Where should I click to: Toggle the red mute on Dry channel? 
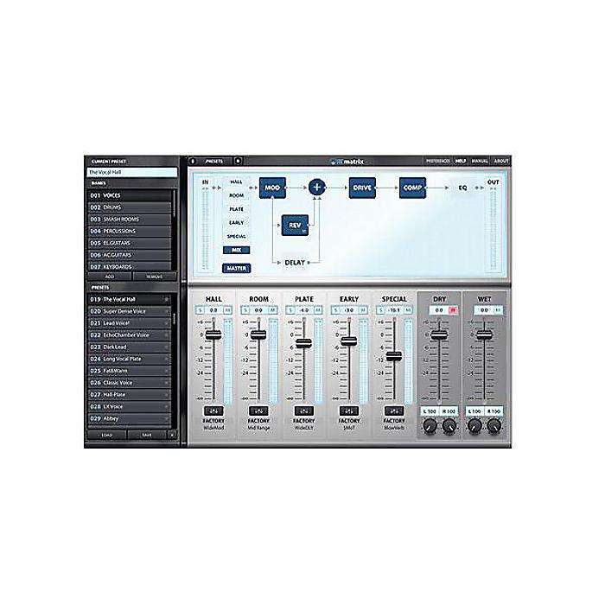(454, 310)
